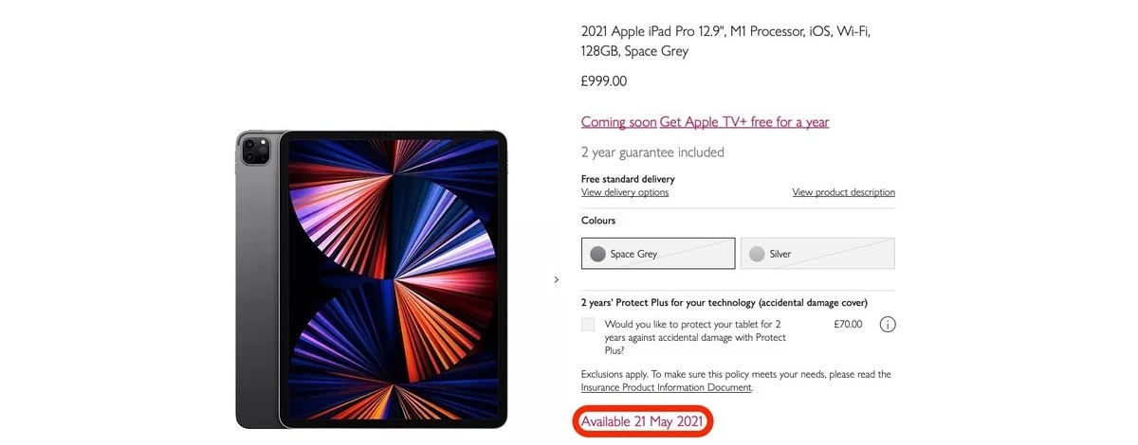Open the Protect Plus information icon

pos(888,325)
